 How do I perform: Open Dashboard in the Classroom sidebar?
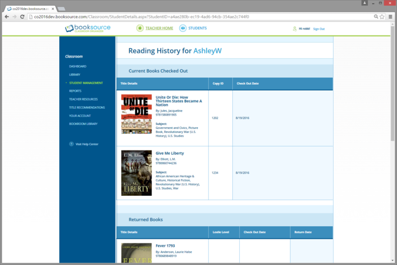(78, 66)
